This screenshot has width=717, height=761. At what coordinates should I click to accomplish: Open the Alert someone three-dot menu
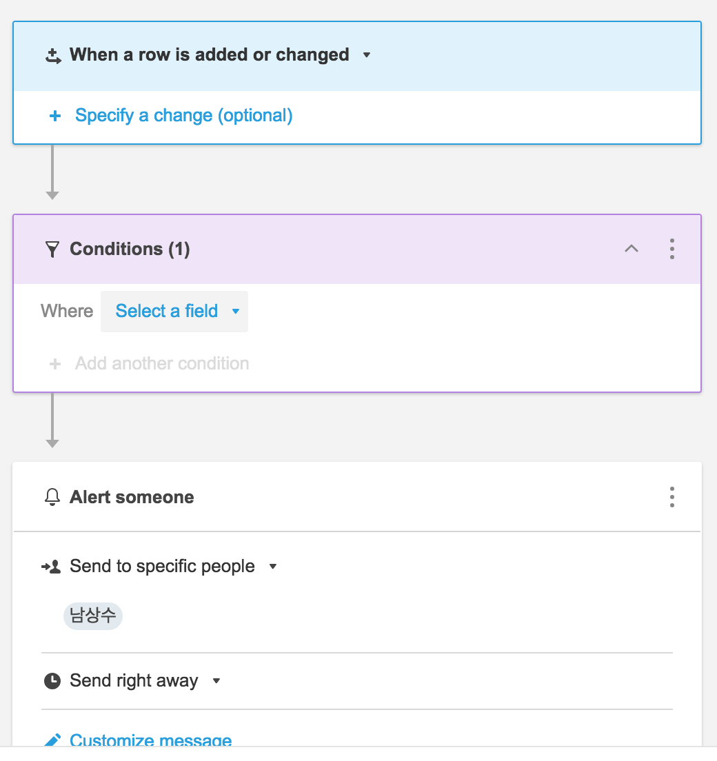click(x=671, y=497)
